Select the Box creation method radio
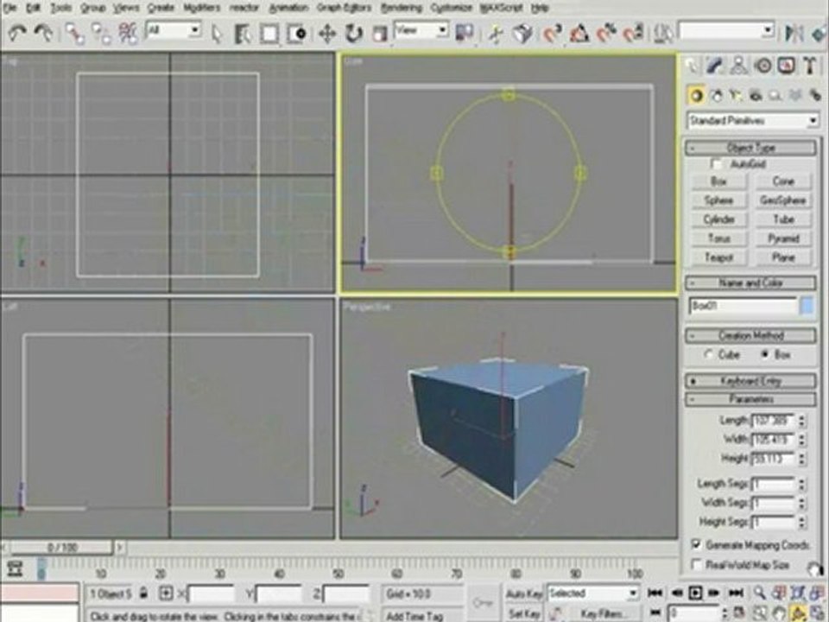The image size is (829, 622). click(764, 354)
